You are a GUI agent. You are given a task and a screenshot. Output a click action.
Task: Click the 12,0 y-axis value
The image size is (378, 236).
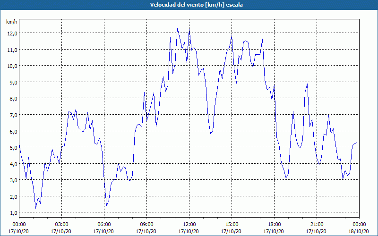[12, 33]
